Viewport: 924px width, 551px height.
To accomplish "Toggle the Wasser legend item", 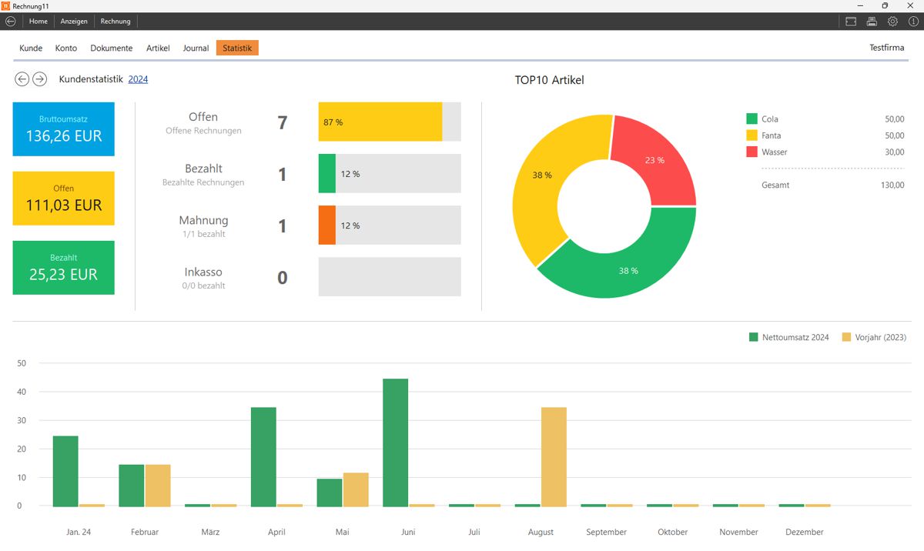I will (x=774, y=152).
